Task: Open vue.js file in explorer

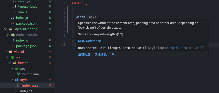Action: [x=23, y=12]
